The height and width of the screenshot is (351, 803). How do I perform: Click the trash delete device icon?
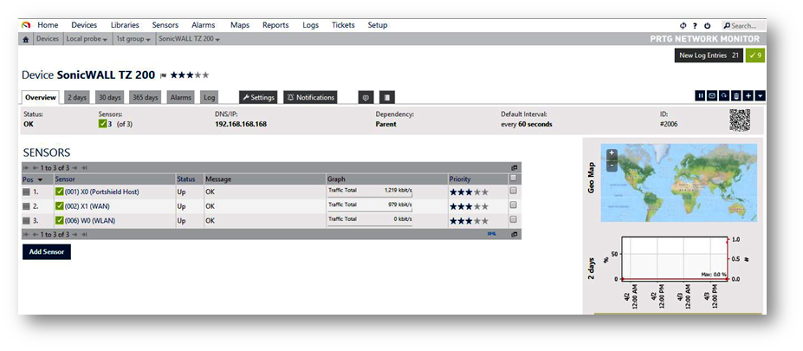pyautogui.click(x=735, y=96)
